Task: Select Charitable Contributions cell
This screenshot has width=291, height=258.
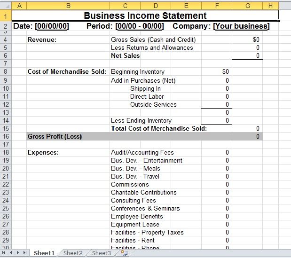Action: click(144, 192)
